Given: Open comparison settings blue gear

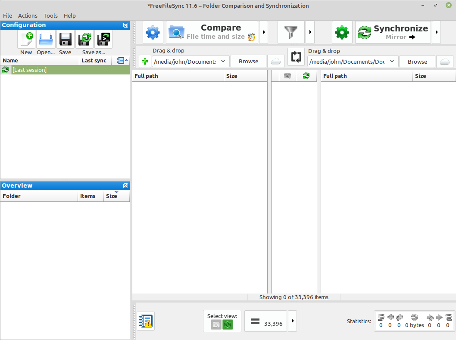Looking at the screenshot, I should click(153, 32).
